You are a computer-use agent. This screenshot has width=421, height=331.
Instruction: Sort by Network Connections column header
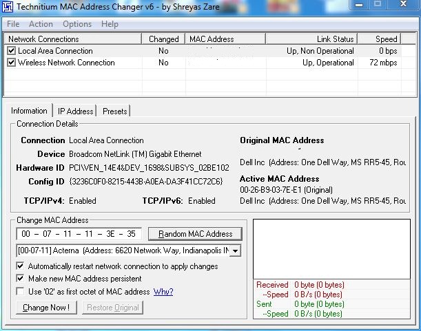click(73, 39)
